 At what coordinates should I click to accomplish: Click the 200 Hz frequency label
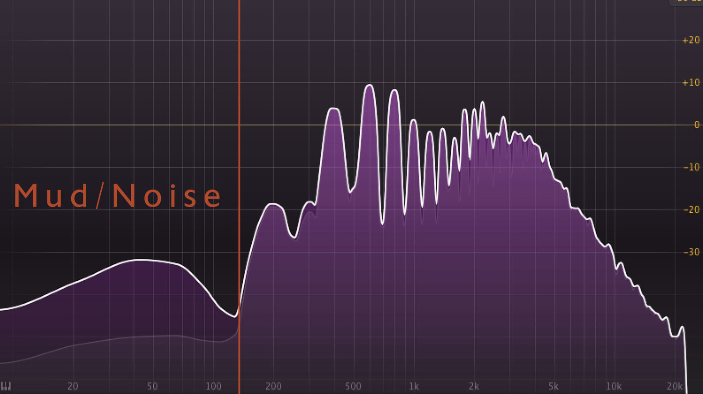click(x=273, y=387)
